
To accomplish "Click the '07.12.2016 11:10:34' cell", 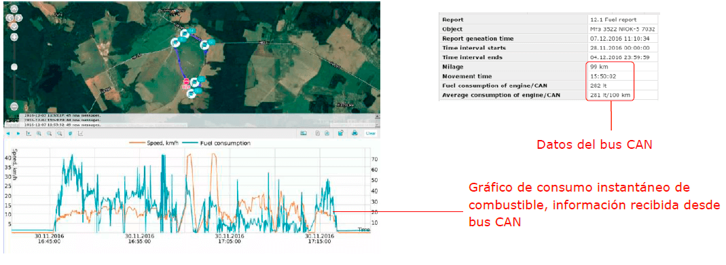I will pos(623,39).
